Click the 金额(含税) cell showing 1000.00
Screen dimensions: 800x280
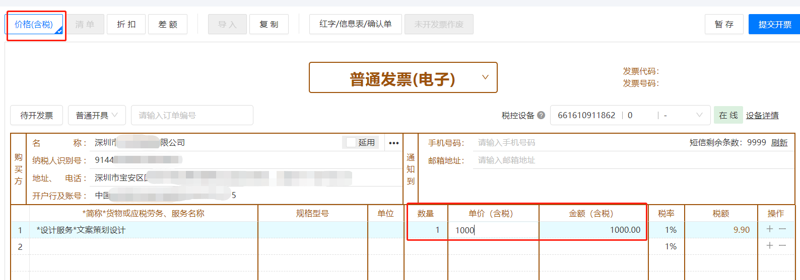tap(593, 230)
